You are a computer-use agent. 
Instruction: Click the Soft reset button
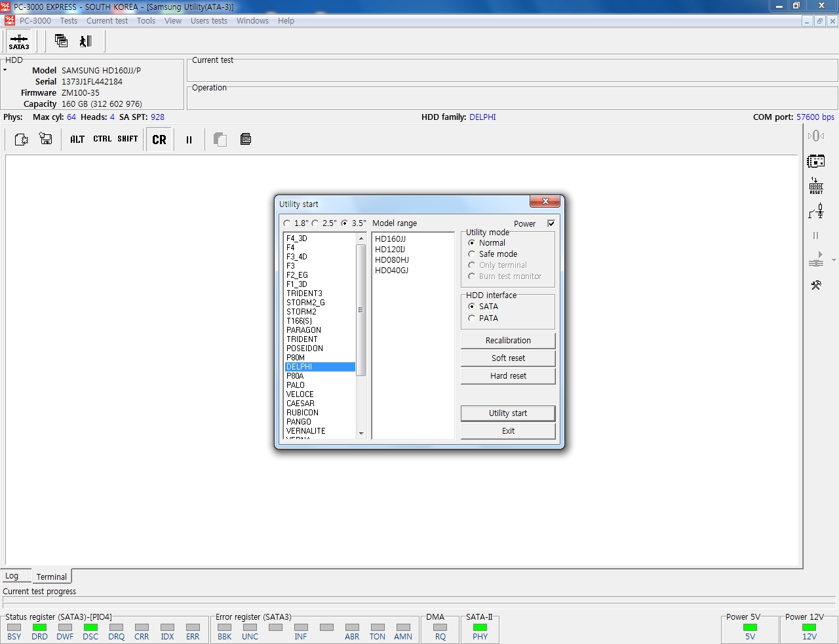pos(508,358)
